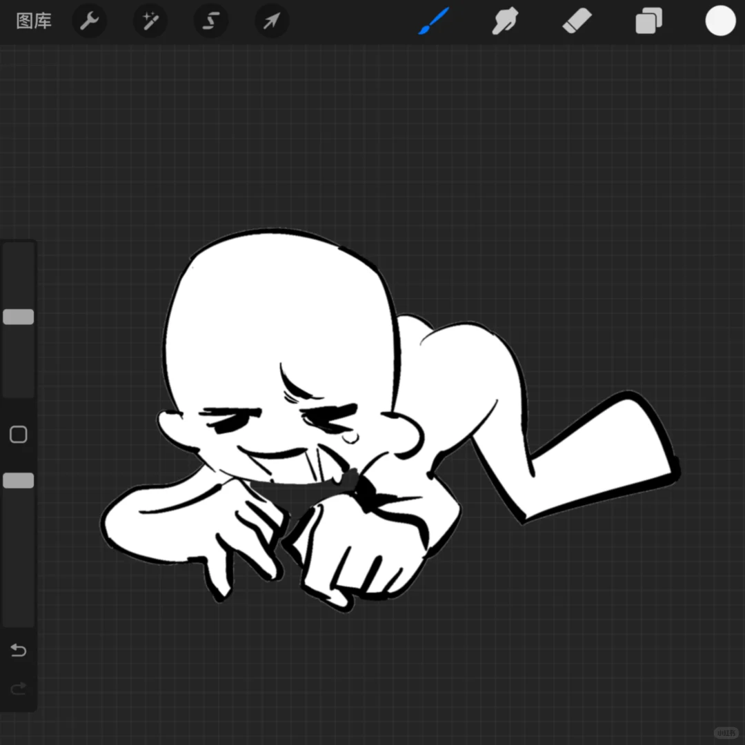Undo the last stroke
The image size is (745, 745).
pos(19,650)
